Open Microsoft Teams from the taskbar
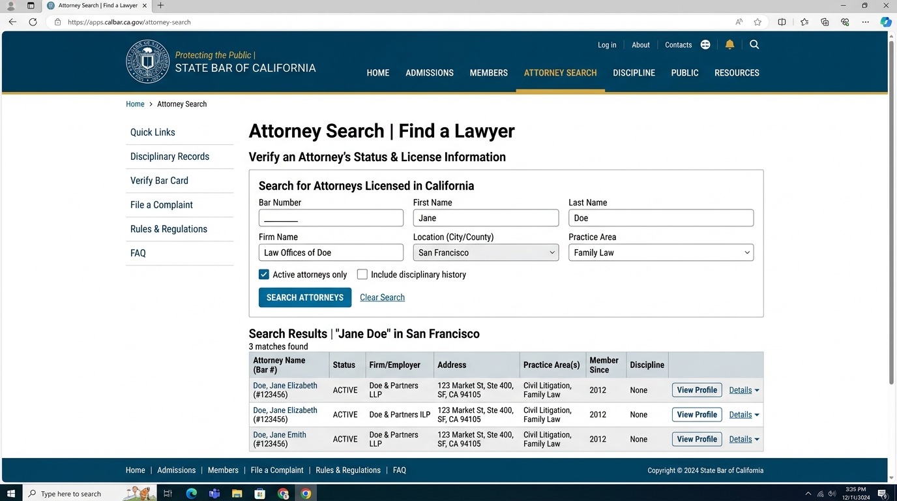This screenshot has height=501, width=897. (214, 494)
